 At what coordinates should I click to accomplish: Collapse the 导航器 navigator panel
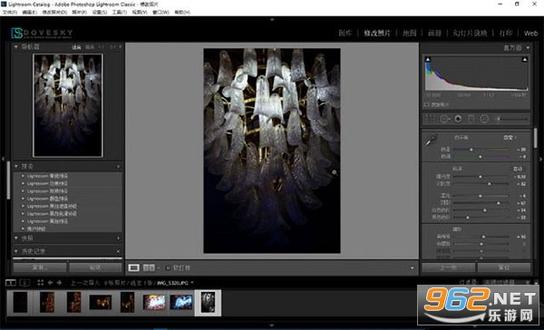[16, 46]
